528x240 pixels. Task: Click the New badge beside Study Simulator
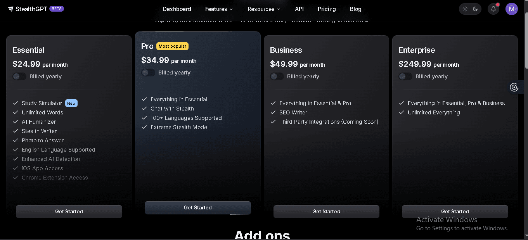pos(71,103)
